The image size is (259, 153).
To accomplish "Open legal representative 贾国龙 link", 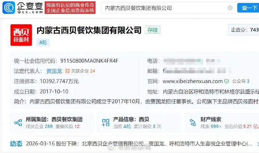I will tap(54, 71).
